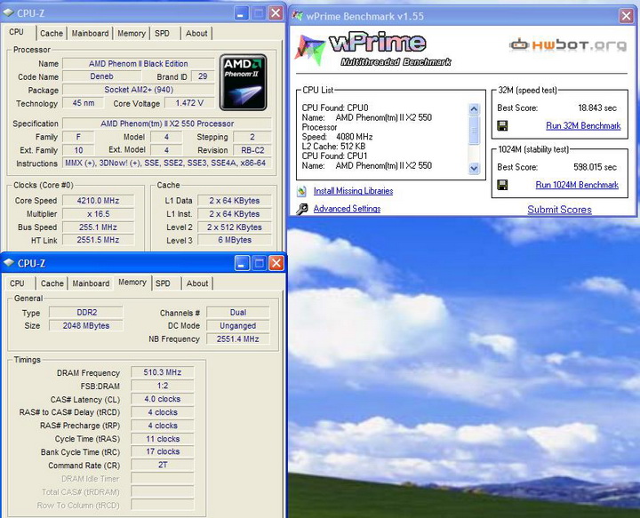The image size is (640, 518).
Task: Minimize the lower CPU-Z window
Action: tap(242, 263)
